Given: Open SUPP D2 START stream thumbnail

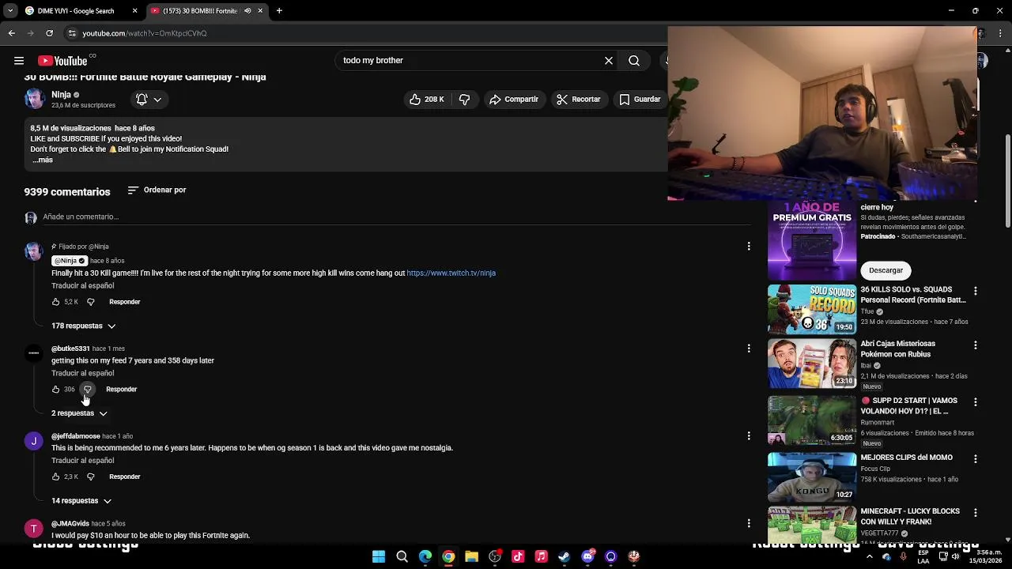Looking at the screenshot, I should click(812, 420).
